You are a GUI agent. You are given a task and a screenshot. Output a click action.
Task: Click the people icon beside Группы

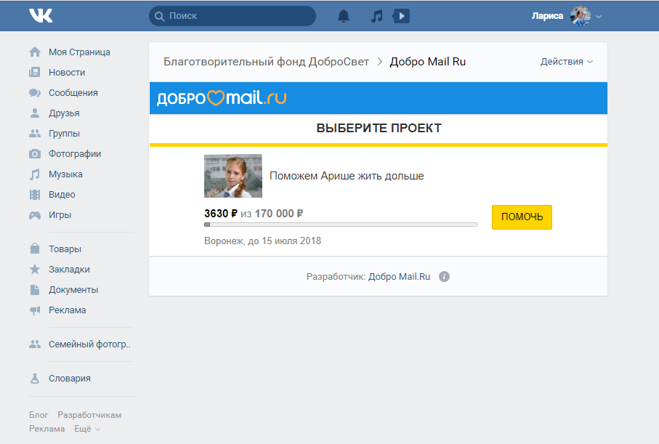35,133
